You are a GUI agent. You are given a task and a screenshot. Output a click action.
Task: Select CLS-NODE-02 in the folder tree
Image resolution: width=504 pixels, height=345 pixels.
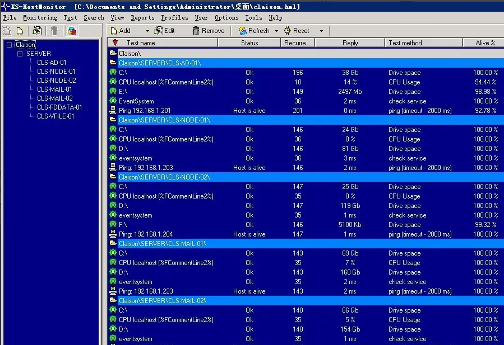tap(57, 81)
